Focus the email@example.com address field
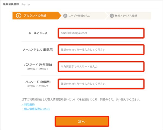This screenshot has height=130, width=163. 101,33
